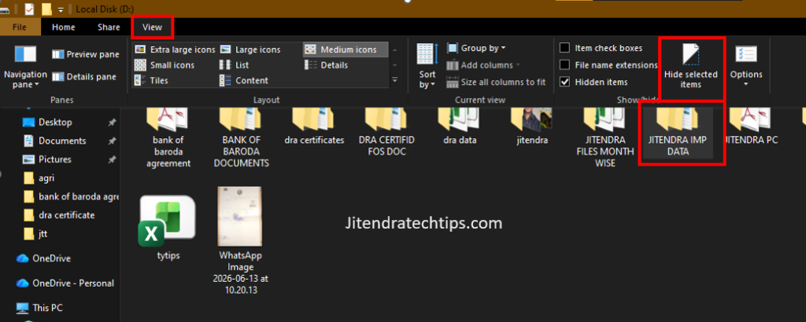Click Size all columns to fit
Viewport: 806px width, 322px height.
tap(496, 82)
